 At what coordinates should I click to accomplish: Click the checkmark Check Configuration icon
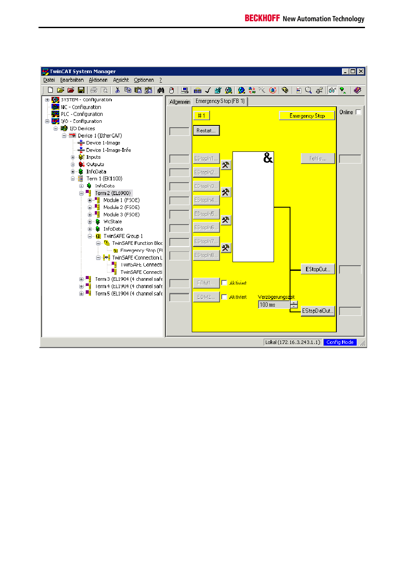[x=208, y=90]
